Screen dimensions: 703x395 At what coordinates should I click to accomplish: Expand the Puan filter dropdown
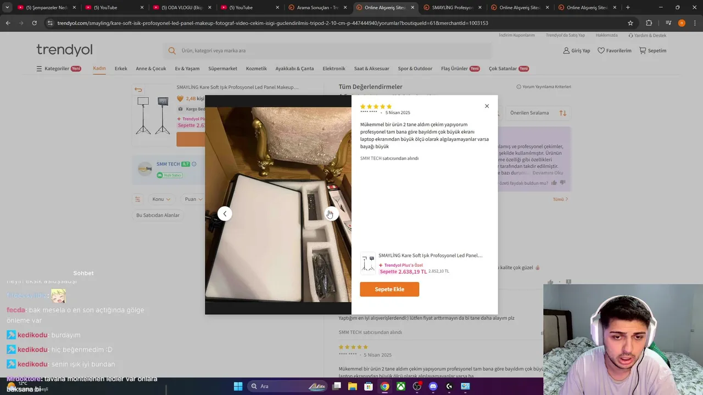pyautogui.click(x=193, y=199)
